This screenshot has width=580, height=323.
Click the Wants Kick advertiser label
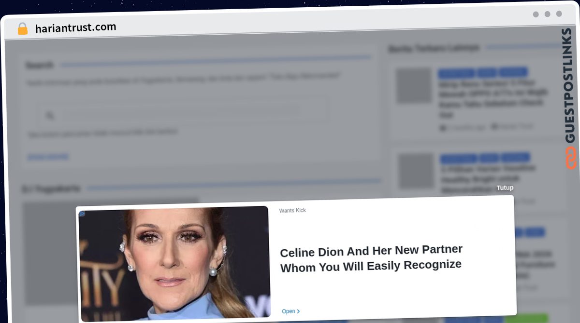[292, 210]
